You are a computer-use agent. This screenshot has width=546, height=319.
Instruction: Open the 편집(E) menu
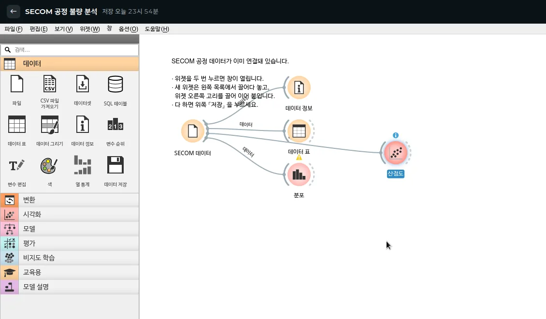(x=38, y=29)
